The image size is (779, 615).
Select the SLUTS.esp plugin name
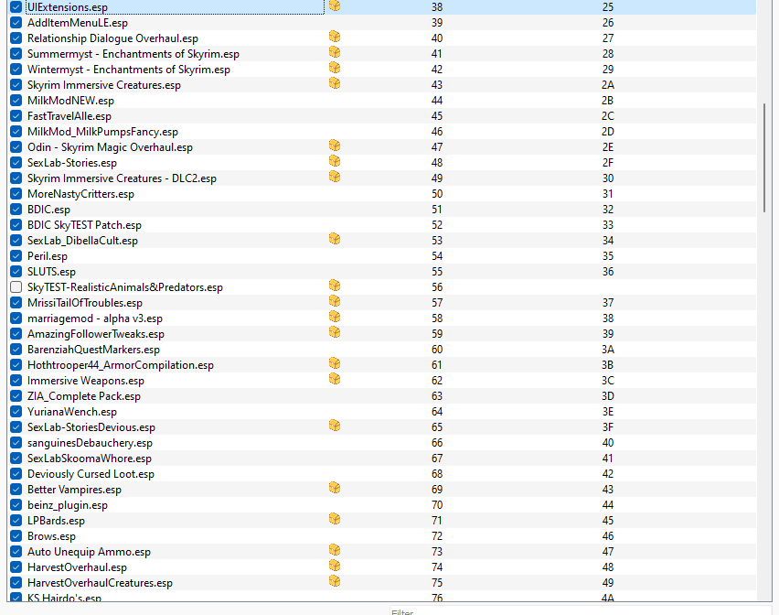point(51,272)
